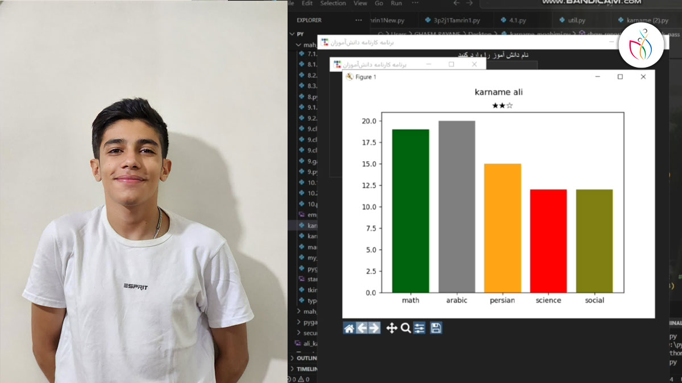Viewport: 682px width, 383px height.
Task: Expand the OUTLINE section
Action: coord(306,358)
